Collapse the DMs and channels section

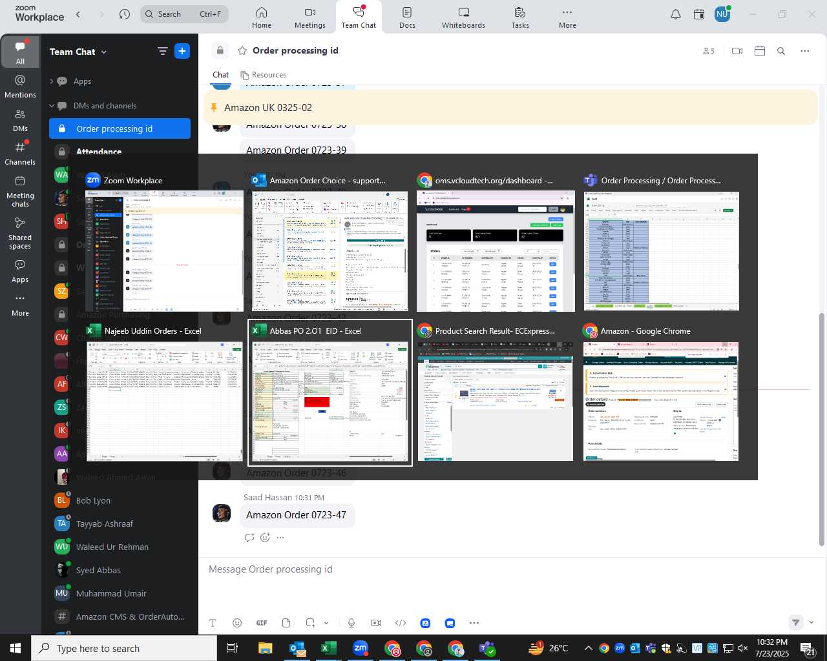51,106
